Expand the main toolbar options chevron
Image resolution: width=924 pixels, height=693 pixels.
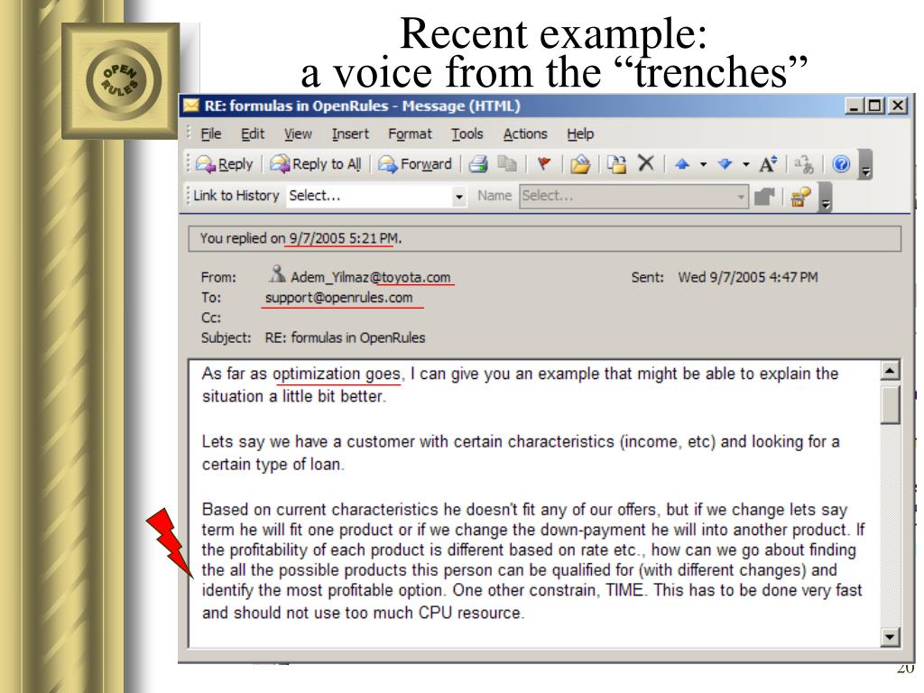click(865, 164)
